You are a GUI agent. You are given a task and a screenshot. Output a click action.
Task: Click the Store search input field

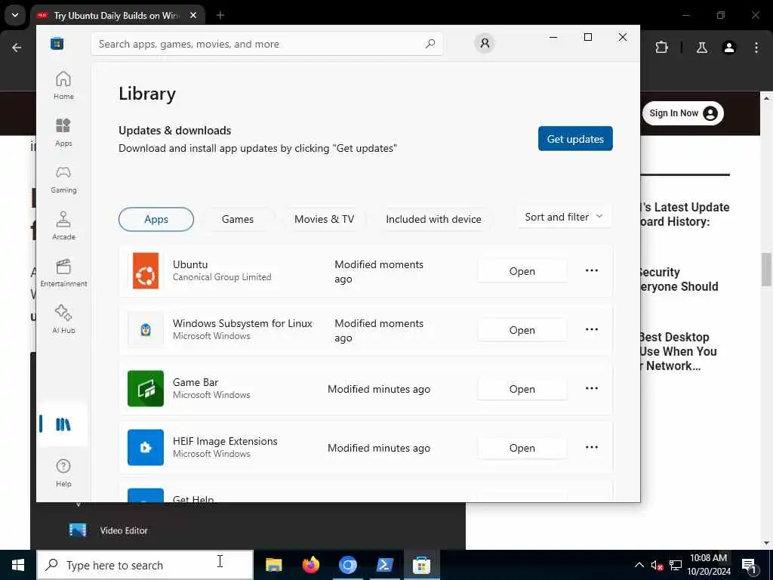click(x=266, y=44)
